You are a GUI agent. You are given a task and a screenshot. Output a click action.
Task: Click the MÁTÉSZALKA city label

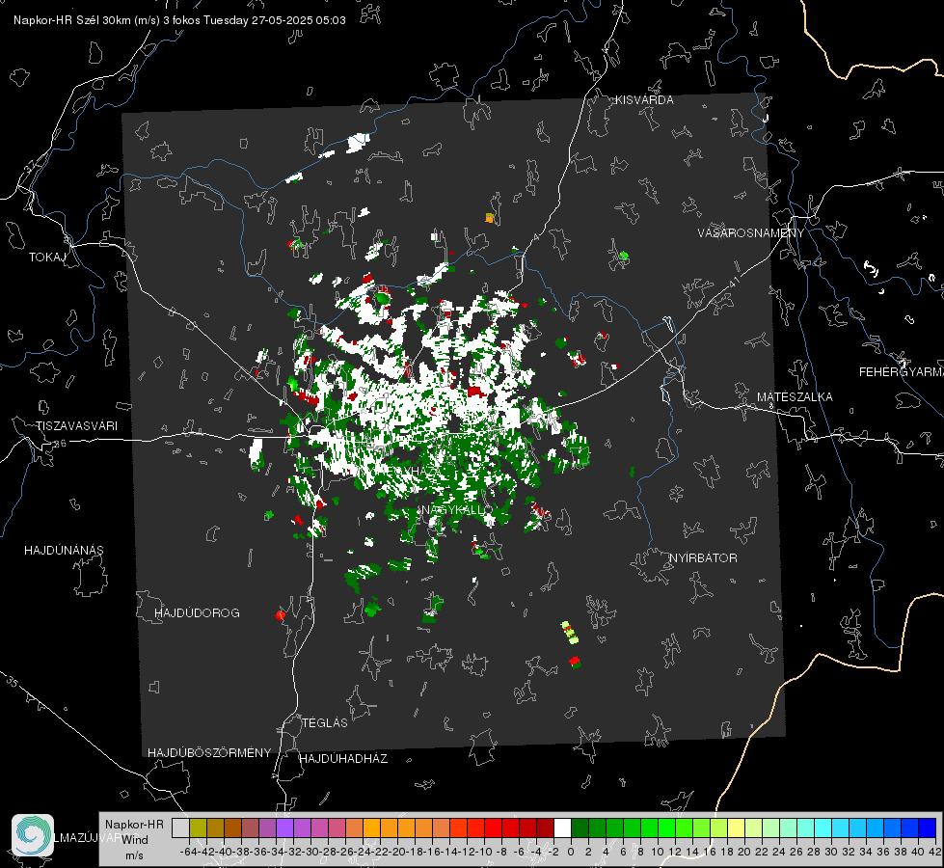point(795,397)
